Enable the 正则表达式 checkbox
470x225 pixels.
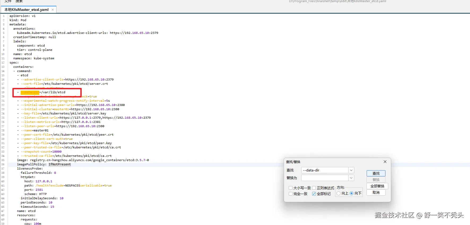click(x=314, y=188)
